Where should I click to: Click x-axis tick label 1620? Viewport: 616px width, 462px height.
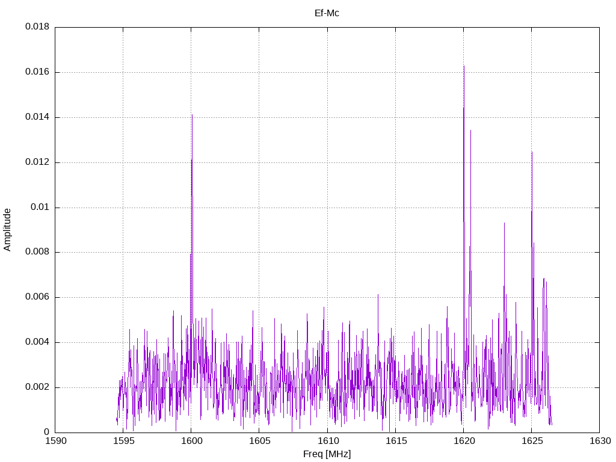(464, 441)
